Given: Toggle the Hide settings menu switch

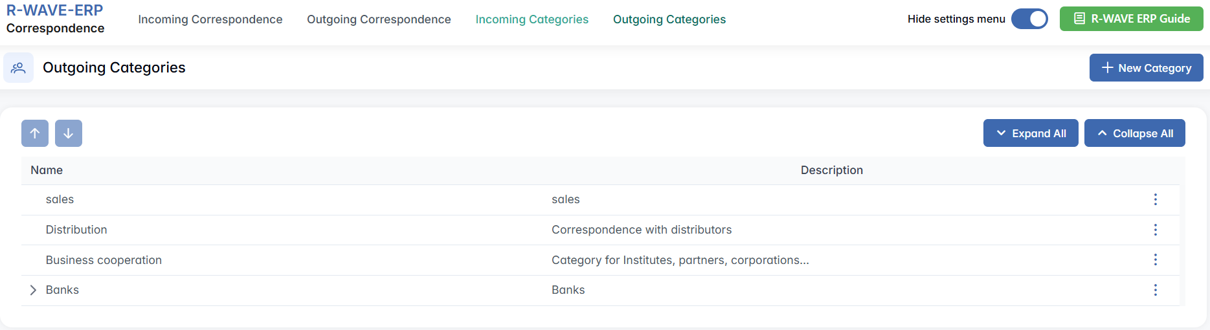Looking at the screenshot, I should tap(1029, 19).
